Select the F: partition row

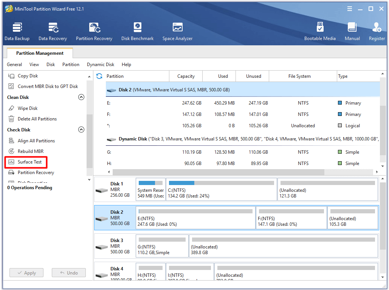coord(243,114)
